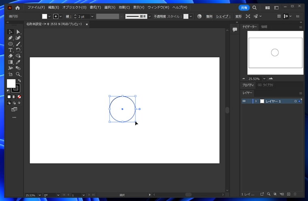The height and width of the screenshot is (201, 308).
Task: Open Navigator zoom percentage dropdown
Action: 264,78
